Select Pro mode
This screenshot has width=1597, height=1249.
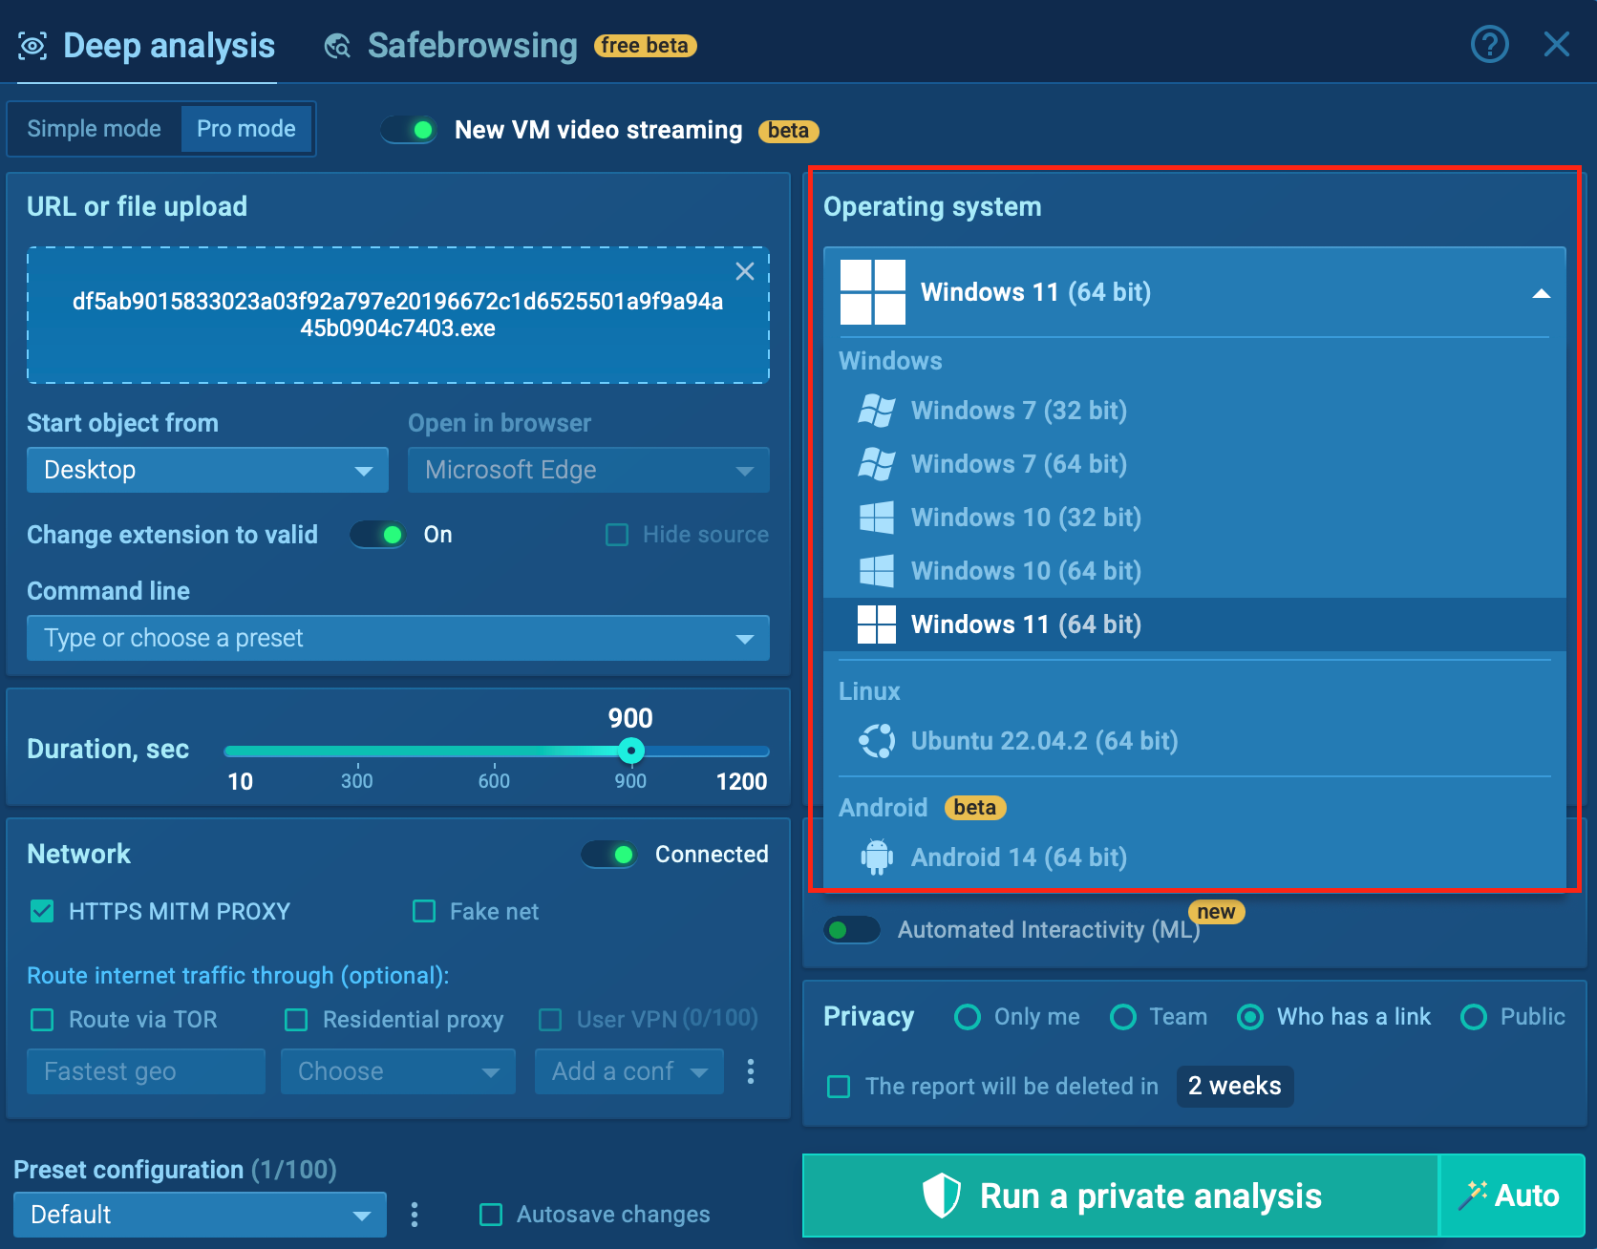[x=246, y=129]
